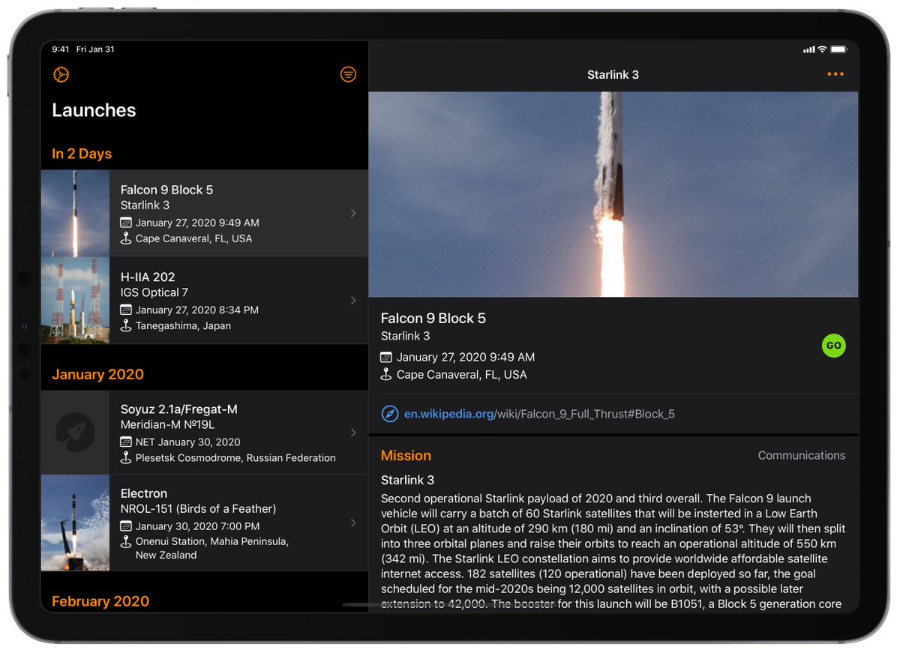Click the location pin icon beside Onenui Station
The height and width of the screenshot is (653, 900).
tap(126, 541)
